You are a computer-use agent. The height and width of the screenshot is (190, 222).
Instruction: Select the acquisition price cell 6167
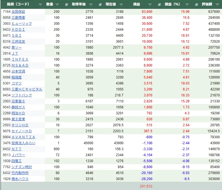pos(89,101)
